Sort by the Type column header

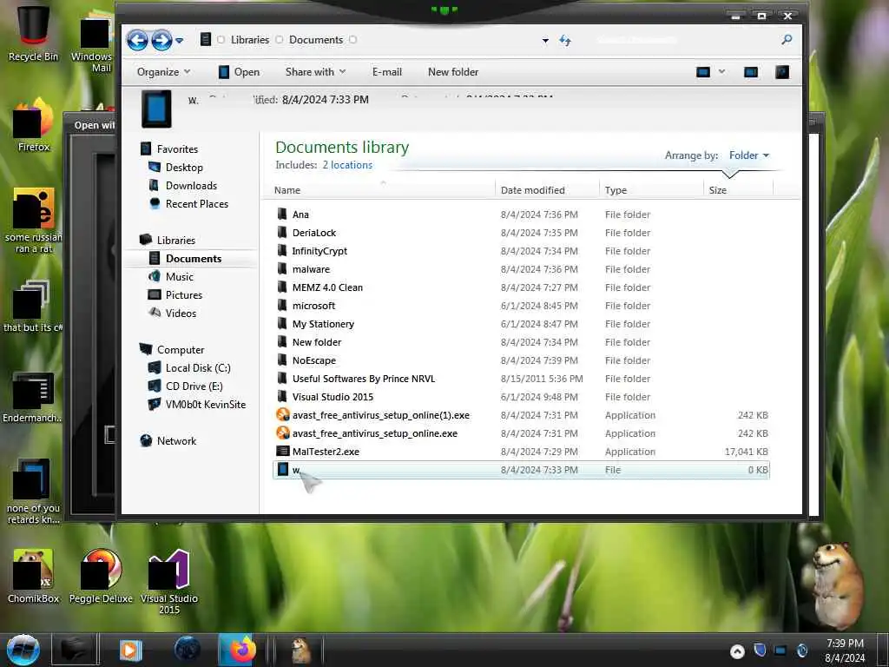click(651, 190)
